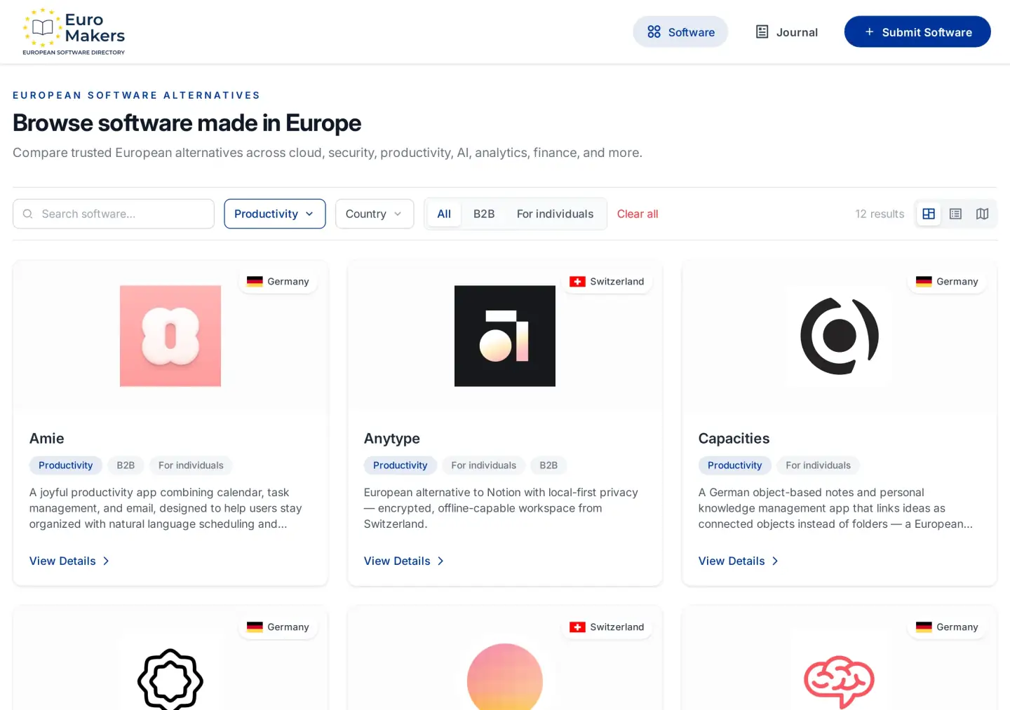
Task: View Details for Anytype
Action: tap(404, 561)
